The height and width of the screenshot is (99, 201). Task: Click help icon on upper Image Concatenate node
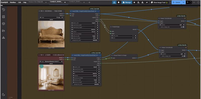click(185, 18)
